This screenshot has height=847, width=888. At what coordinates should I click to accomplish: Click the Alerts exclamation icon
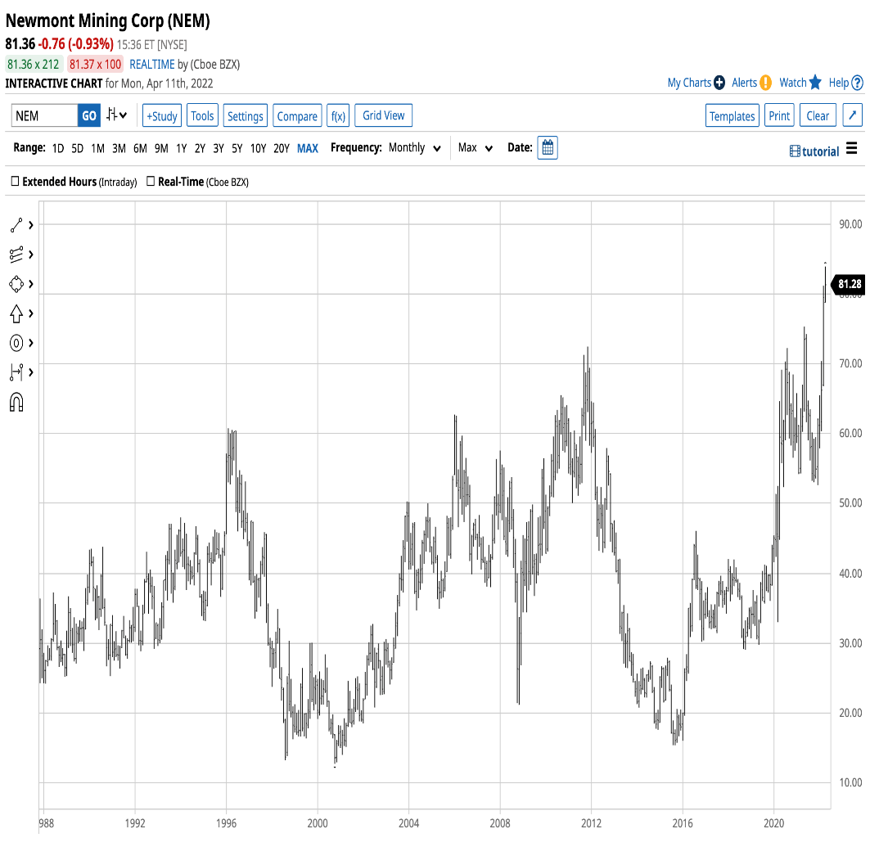(765, 83)
